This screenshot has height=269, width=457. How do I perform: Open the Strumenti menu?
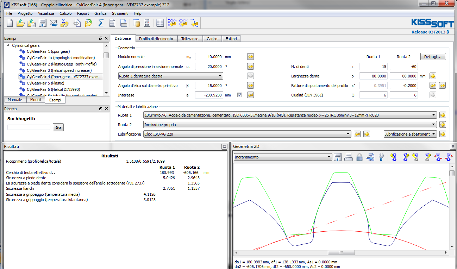click(x=120, y=13)
